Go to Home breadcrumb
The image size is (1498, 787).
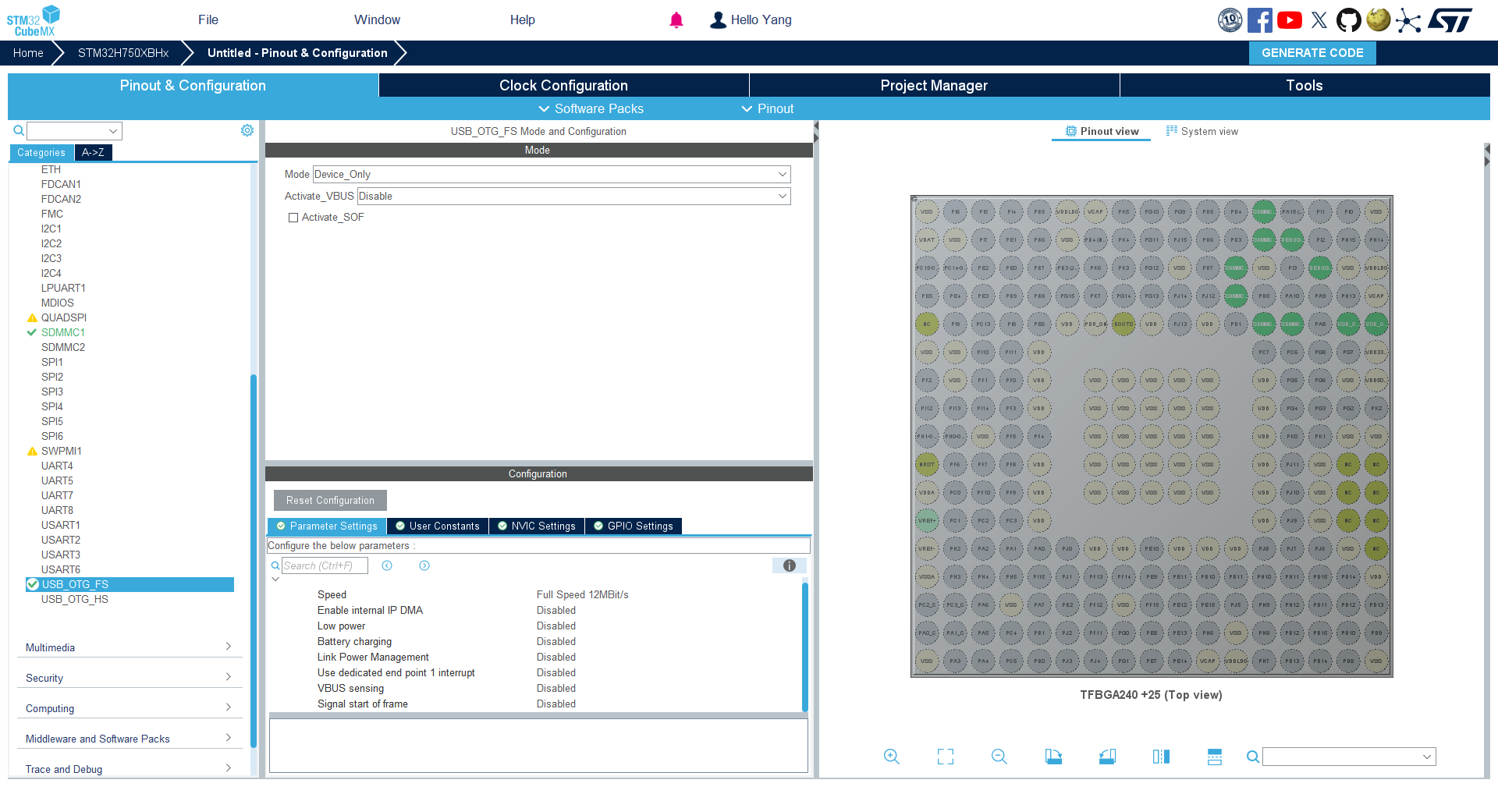pos(28,53)
